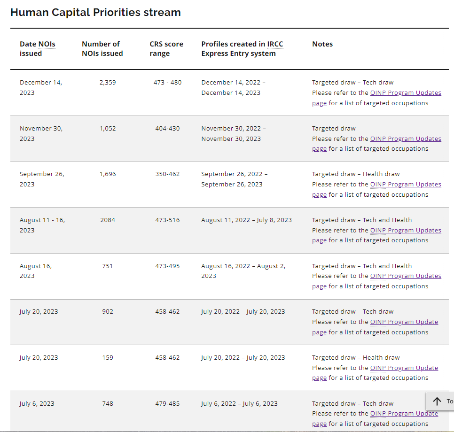This screenshot has width=454, height=432.
Task: Click the 'Human Capital Priorities stream' heading
Action: pos(95,13)
